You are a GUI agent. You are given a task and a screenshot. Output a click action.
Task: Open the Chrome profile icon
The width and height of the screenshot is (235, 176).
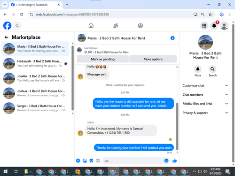pos(222,15)
